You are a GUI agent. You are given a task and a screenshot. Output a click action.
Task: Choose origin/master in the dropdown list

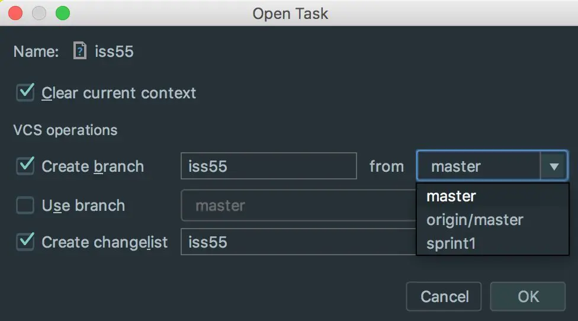(x=475, y=220)
